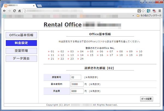The width and height of the screenshot is (164, 111).
Task: Select office number 16 link
Action: point(100,55)
